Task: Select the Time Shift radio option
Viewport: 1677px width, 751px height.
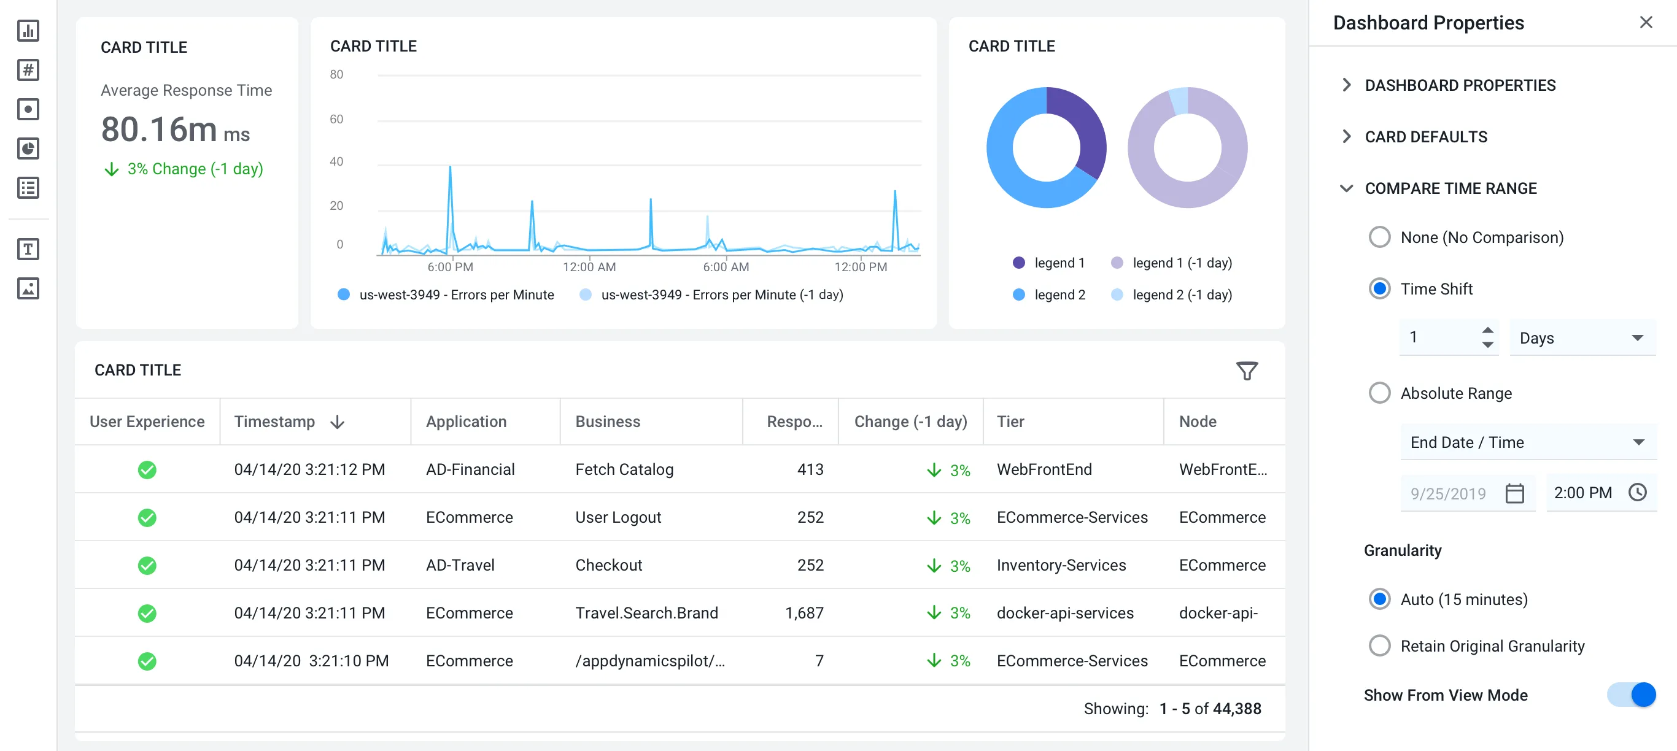Action: pos(1379,288)
